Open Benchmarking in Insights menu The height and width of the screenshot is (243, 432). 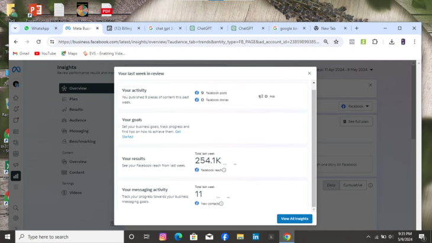pyautogui.click(x=82, y=142)
